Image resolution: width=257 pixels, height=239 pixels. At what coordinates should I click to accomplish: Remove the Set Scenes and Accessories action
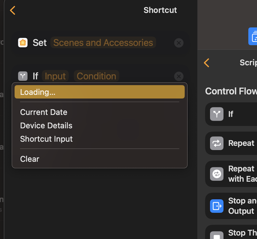[x=179, y=43]
